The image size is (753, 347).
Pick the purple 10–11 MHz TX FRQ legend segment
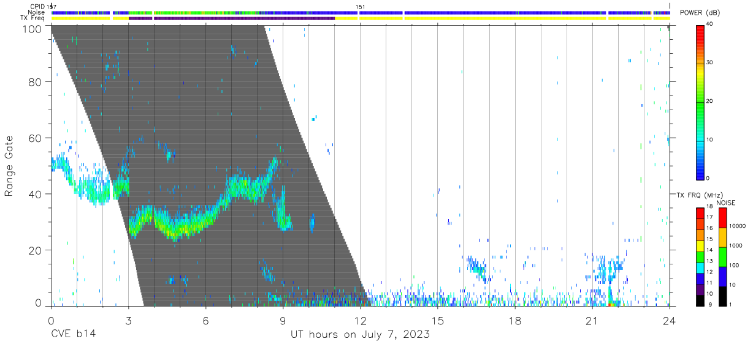coord(700,289)
